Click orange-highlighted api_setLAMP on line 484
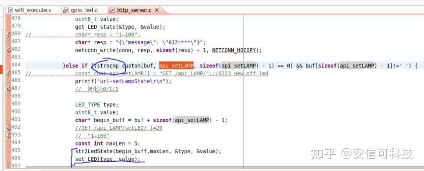 [176, 65]
